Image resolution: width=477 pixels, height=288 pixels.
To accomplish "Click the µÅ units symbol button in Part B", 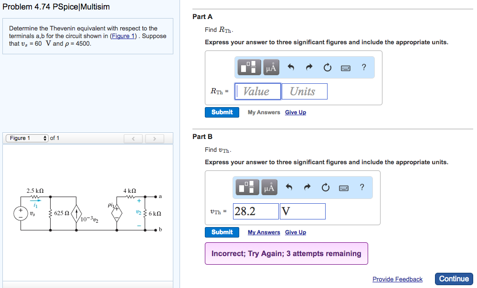I will 269,187.
